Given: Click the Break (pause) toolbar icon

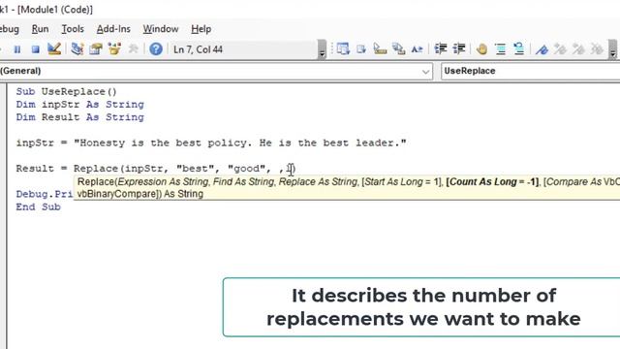Looking at the screenshot, I should [17, 49].
